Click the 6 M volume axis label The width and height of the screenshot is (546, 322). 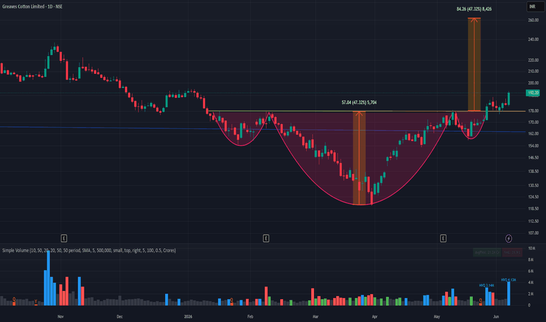click(x=531, y=271)
